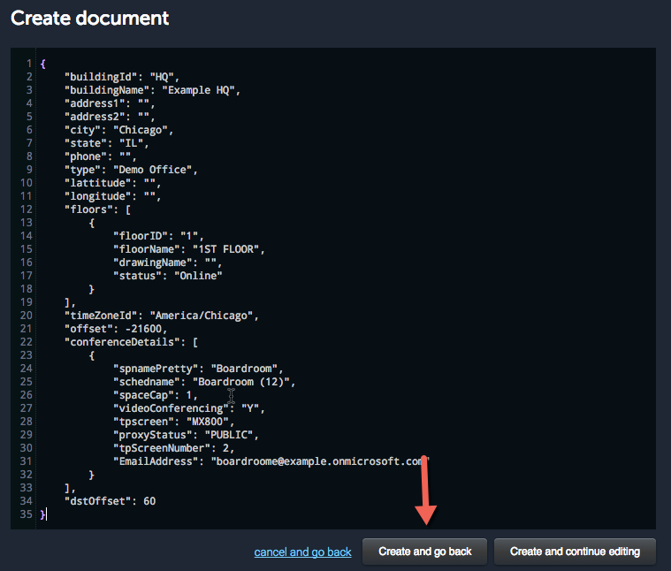Click the "buildingId": "HQ" line

(x=122, y=77)
